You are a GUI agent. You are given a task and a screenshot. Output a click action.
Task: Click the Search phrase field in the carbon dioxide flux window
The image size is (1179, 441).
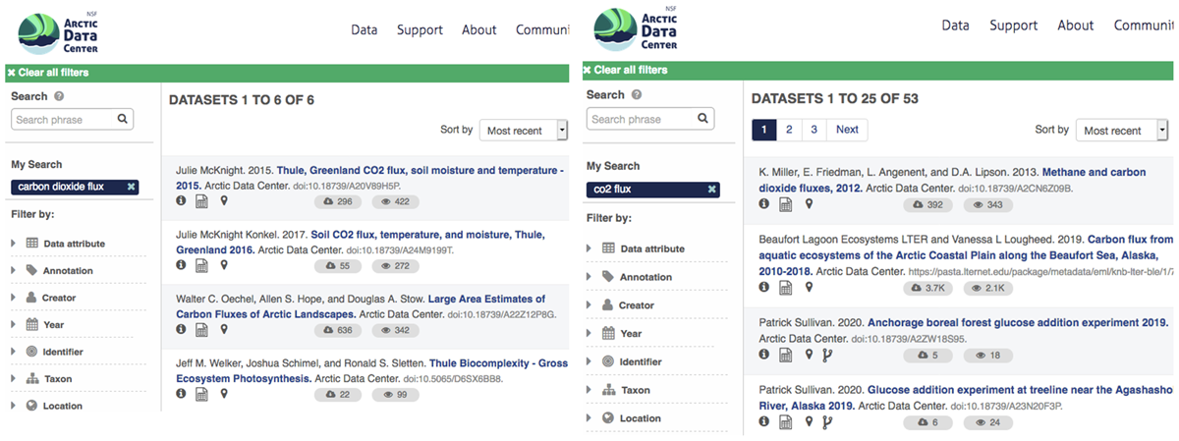click(x=72, y=119)
